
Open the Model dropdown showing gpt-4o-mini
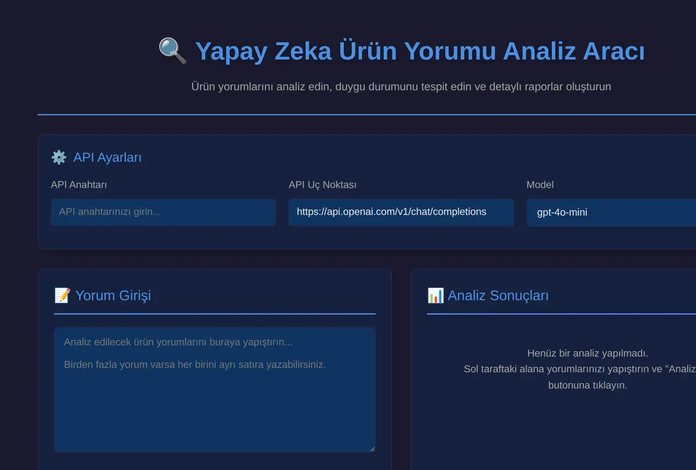pyautogui.click(x=611, y=212)
